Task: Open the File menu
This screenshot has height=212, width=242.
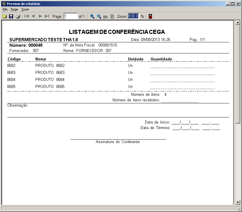Action: point(5,9)
